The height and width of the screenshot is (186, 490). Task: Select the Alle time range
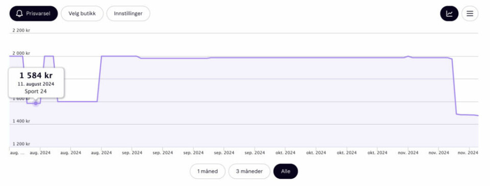tap(286, 171)
